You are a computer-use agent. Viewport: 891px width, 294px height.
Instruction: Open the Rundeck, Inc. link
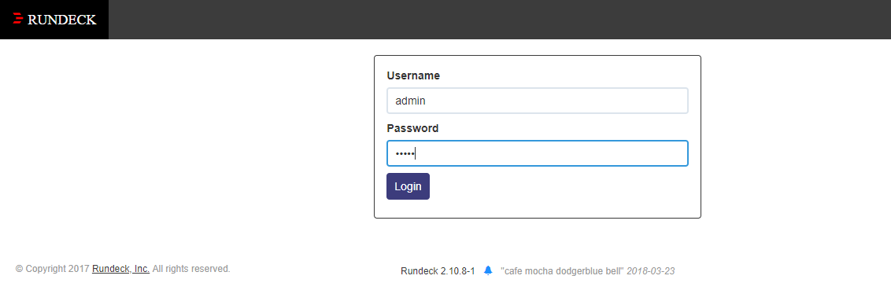point(120,269)
